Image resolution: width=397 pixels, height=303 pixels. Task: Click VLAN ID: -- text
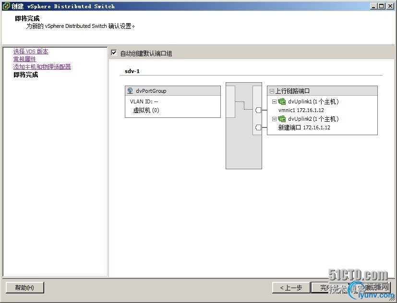144,101
